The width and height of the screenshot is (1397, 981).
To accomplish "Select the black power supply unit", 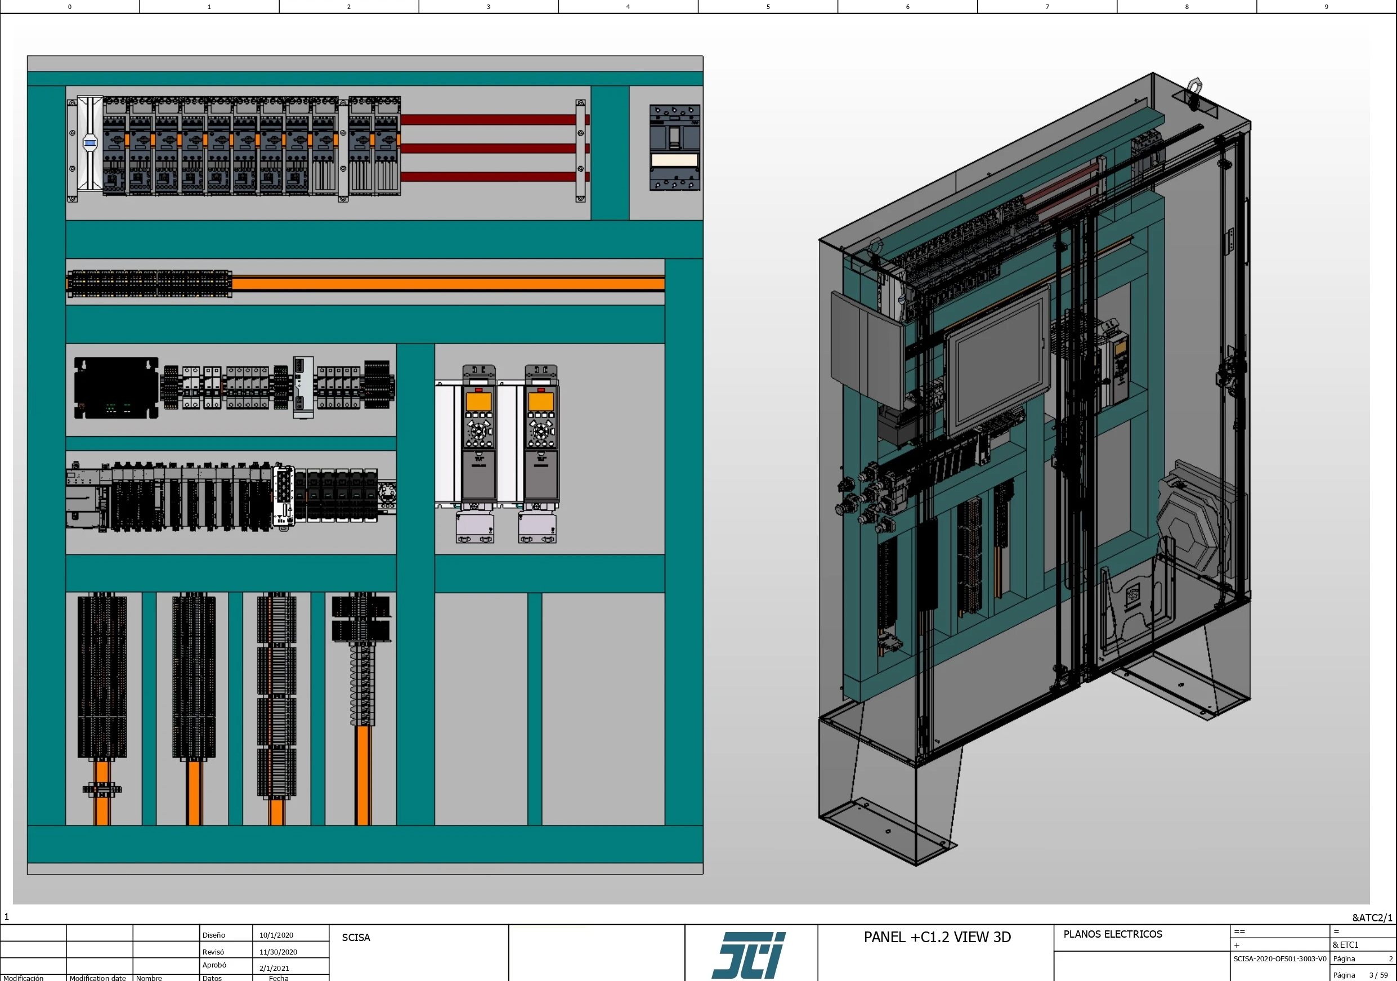I will 116,388.
